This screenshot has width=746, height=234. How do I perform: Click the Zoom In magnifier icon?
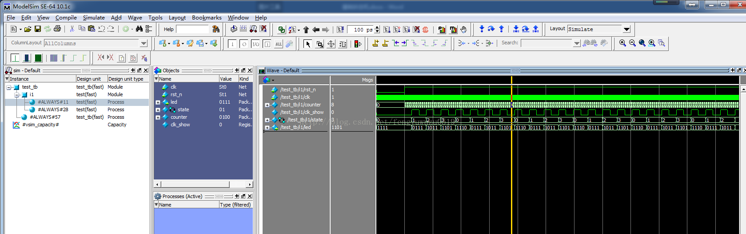(x=622, y=43)
